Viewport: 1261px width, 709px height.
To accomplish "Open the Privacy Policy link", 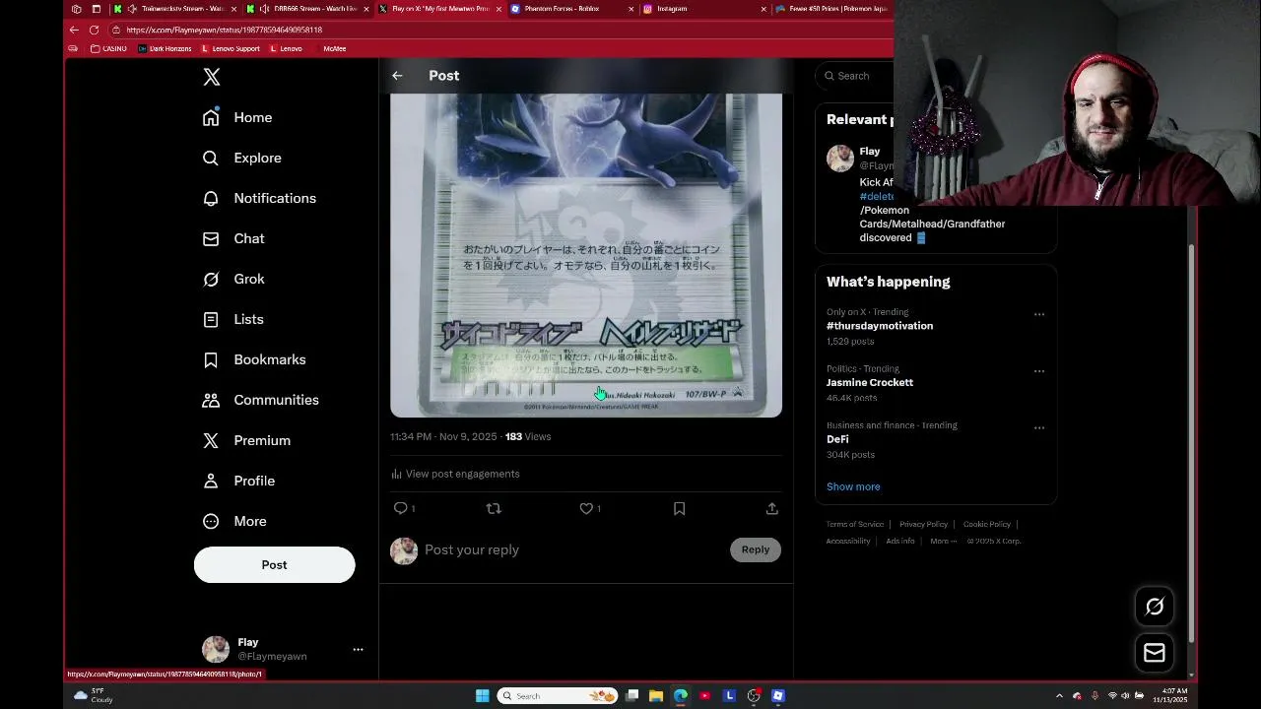I will click(923, 524).
